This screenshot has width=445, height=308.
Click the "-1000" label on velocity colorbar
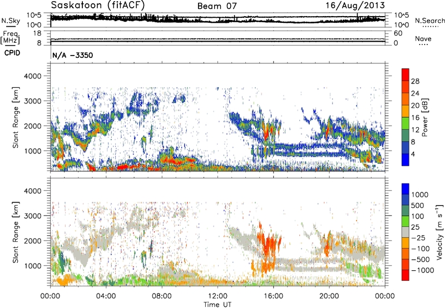422,270
